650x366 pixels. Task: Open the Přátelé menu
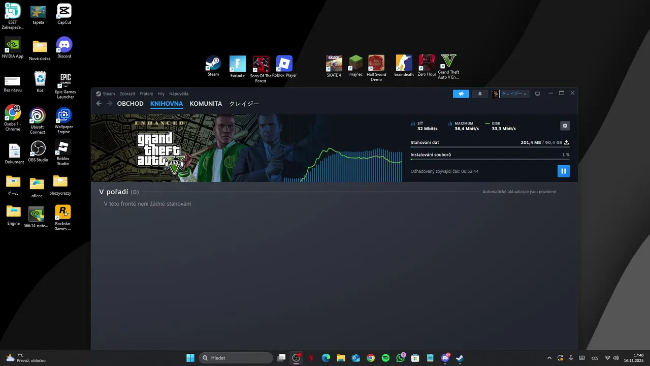click(146, 94)
